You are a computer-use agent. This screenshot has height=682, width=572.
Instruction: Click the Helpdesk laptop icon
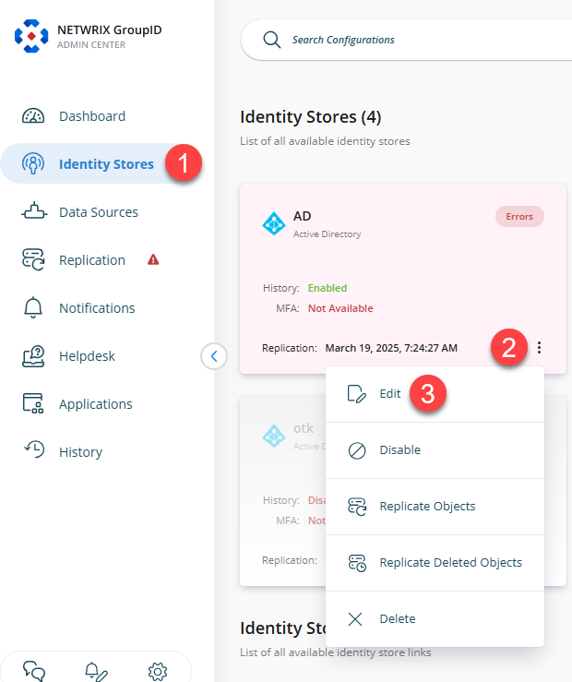(x=33, y=356)
